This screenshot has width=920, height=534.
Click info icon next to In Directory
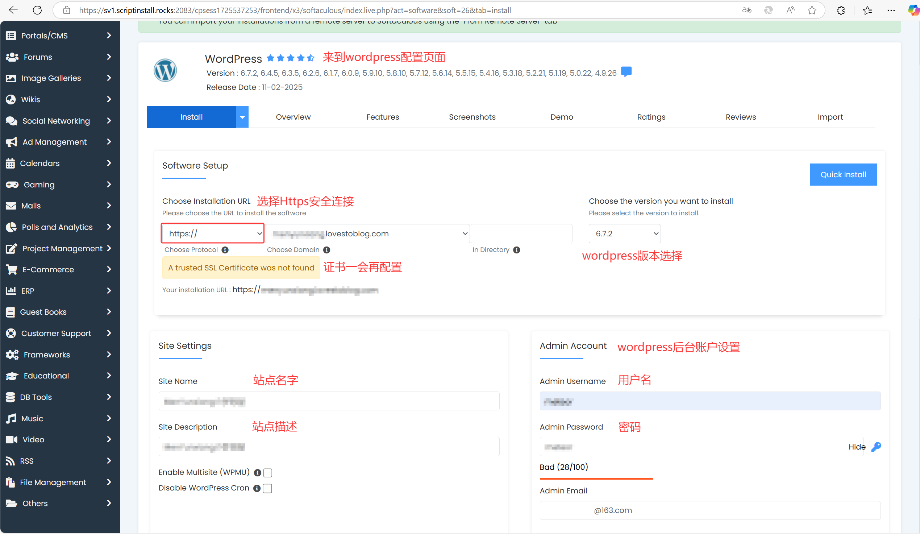coord(517,250)
